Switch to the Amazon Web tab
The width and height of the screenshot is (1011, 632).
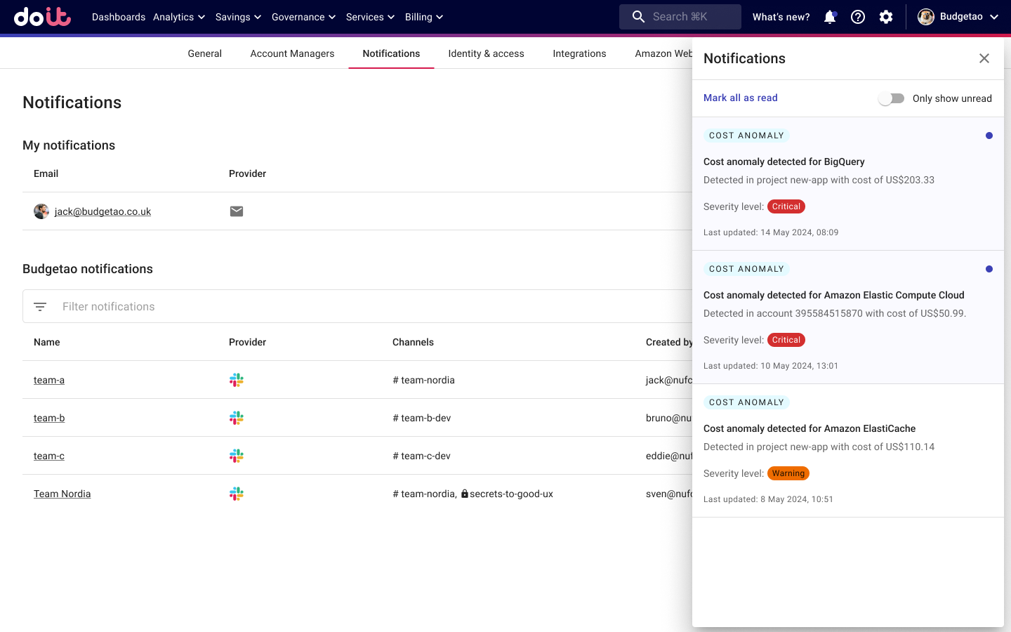[663, 53]
